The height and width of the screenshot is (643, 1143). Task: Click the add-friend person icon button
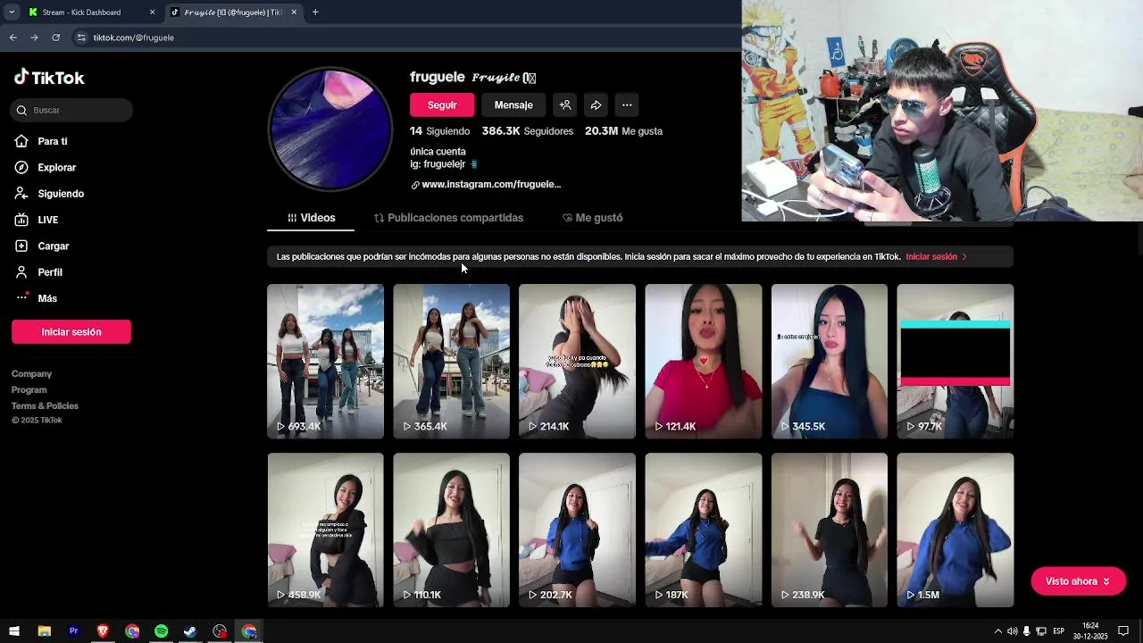pos(565,104)
